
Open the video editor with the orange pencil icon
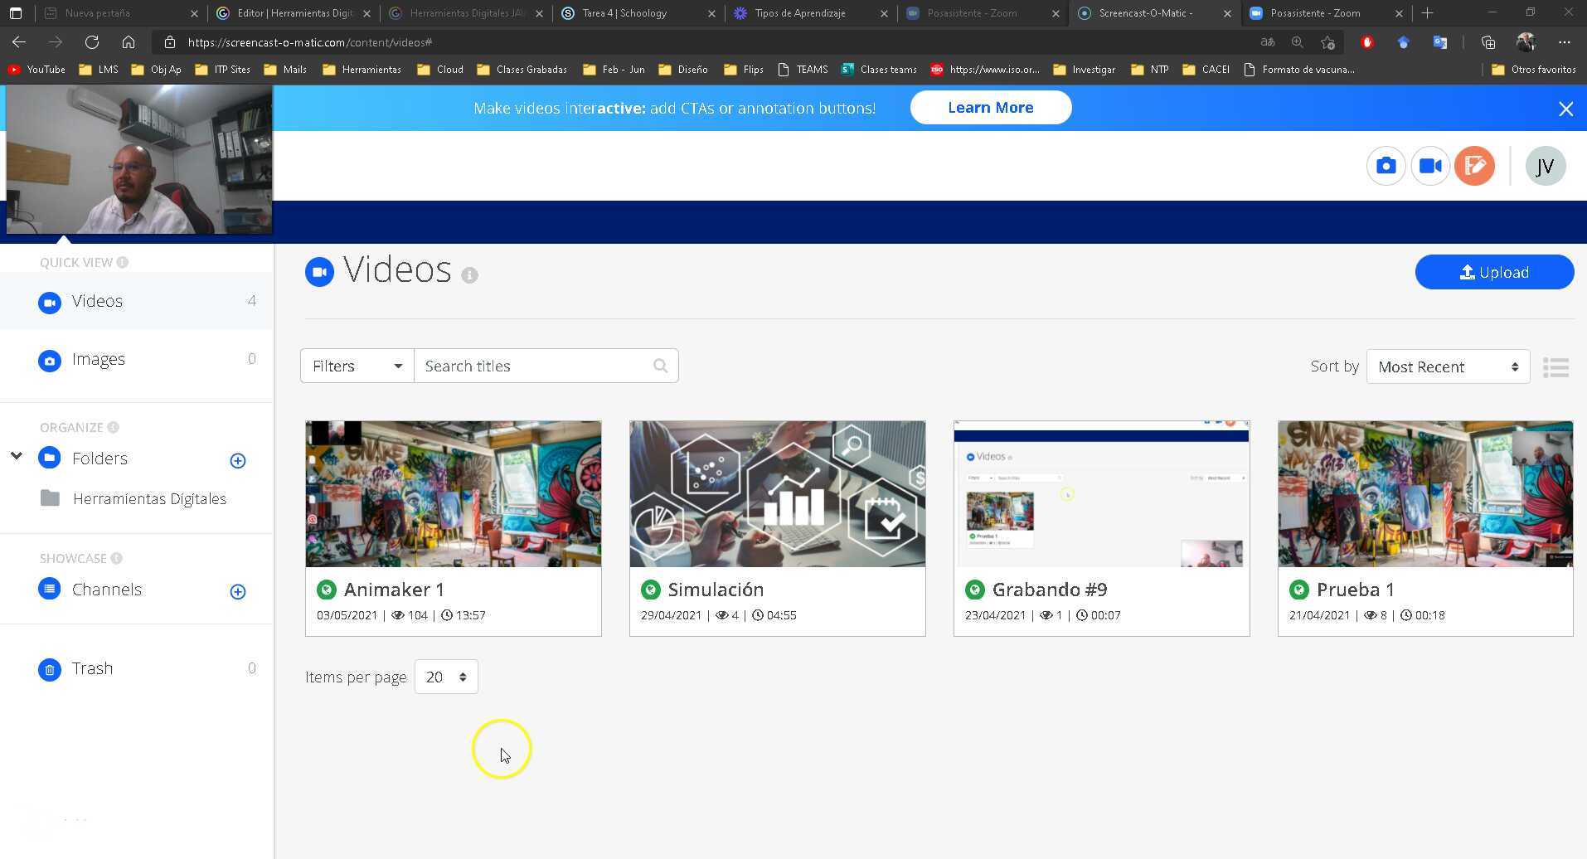pos(1475,165)
